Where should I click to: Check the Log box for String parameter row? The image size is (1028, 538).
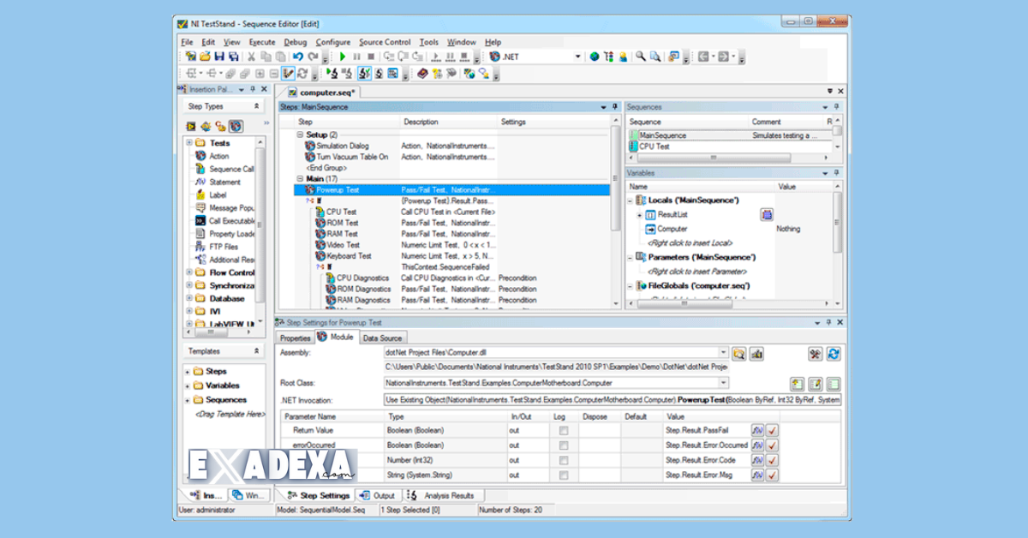pyautogui.click(x=563, y=475)
